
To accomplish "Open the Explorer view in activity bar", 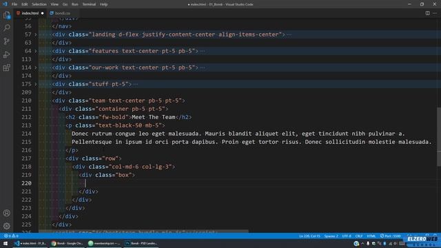I will pos(6,15).
